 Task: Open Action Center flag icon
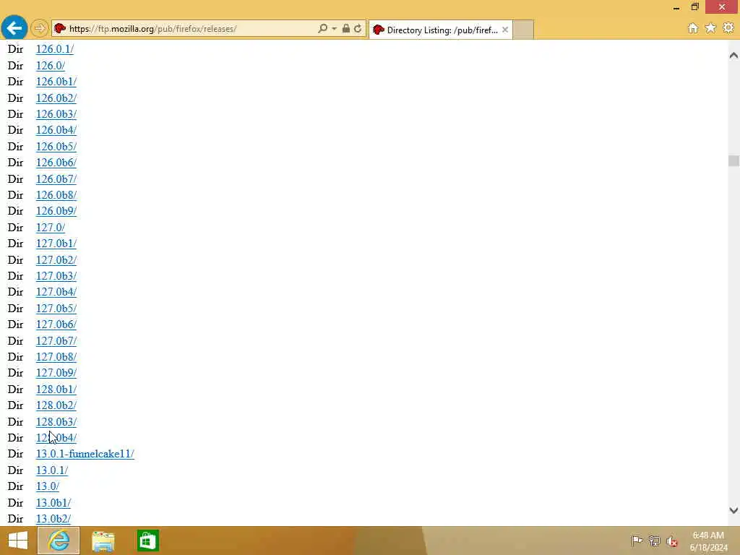click(637, 541)
